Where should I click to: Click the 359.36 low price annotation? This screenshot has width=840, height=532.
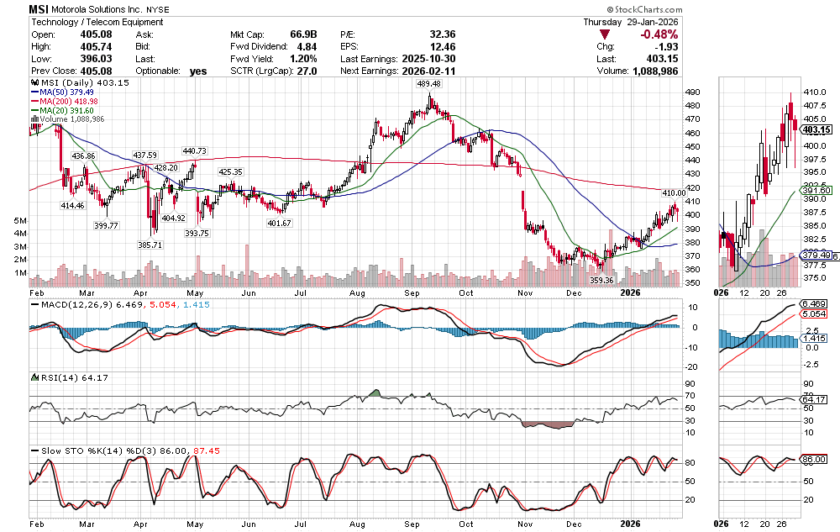(x=601, y=279)
